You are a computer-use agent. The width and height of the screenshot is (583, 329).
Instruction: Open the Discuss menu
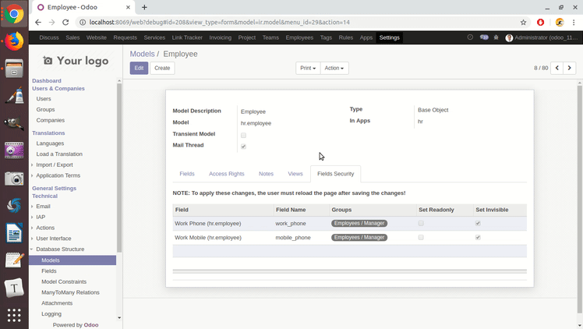[49, 37]
